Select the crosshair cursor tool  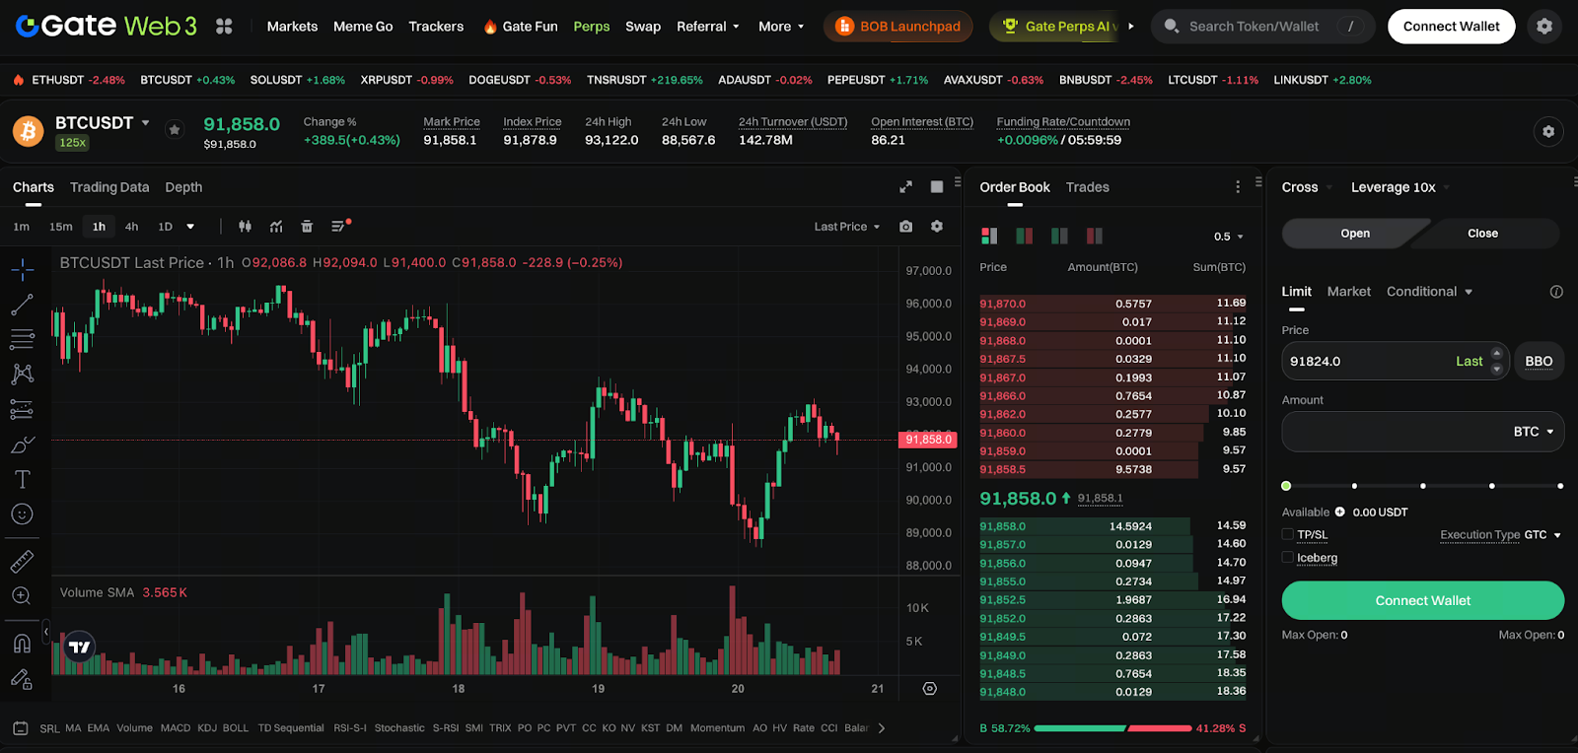point(22,269)
